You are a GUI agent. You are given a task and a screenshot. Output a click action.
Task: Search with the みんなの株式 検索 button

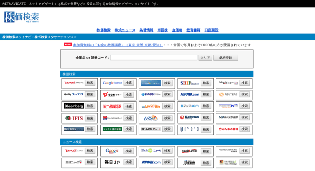coord(244,129)
